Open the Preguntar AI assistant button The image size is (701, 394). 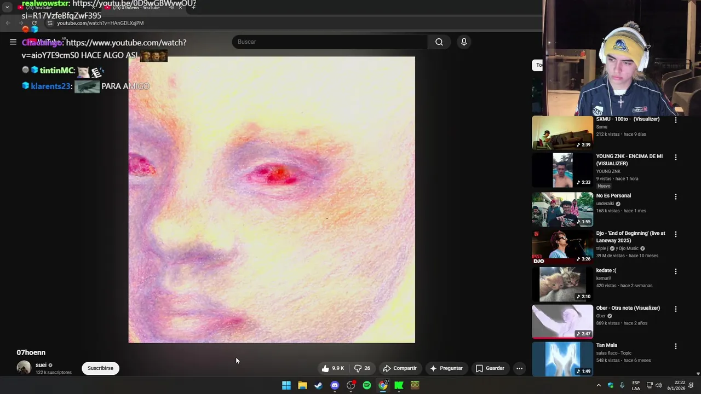tap(446, 368)
